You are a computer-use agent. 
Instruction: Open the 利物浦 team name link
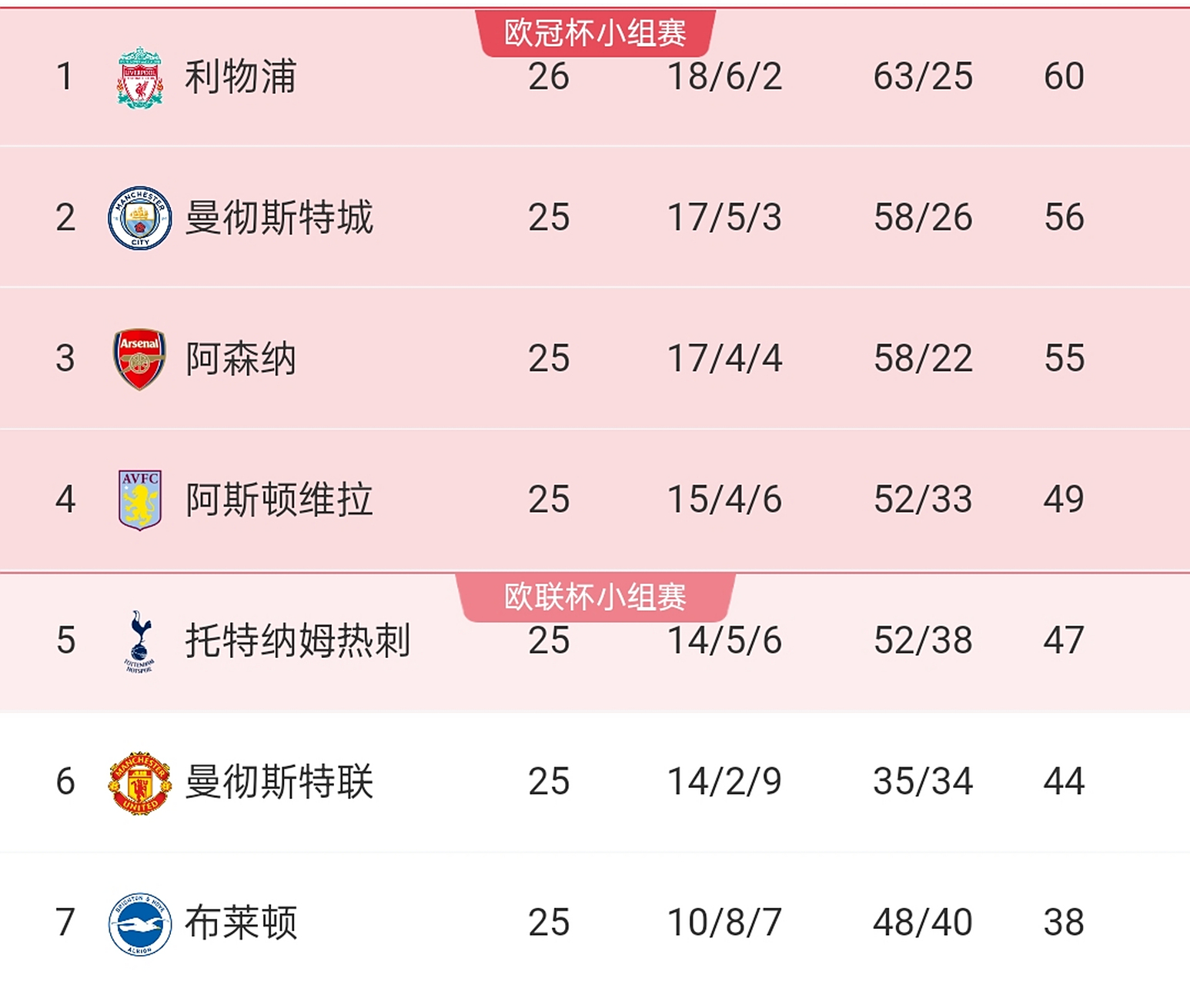pos(240,77)
